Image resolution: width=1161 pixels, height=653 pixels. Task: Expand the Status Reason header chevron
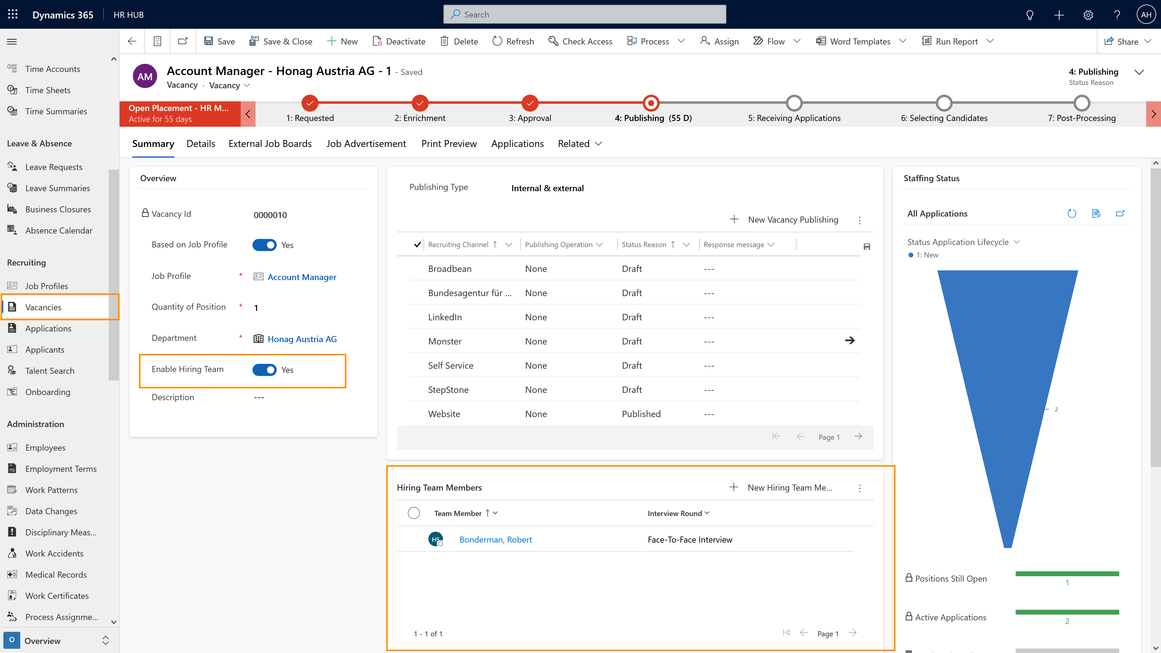(x=1139, y=72)
